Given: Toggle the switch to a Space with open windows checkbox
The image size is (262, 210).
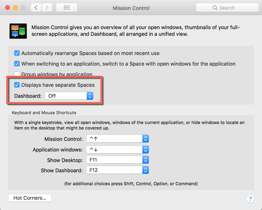Looking at the screenshot, I should point(17,64).
